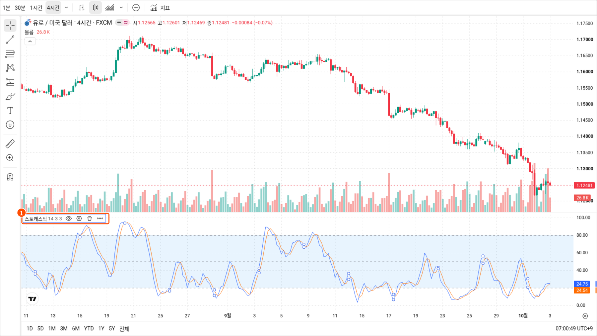Screen dimensions: 597x336
Task: Select the brush drawing tool
Action: click(x=10, y=97)
